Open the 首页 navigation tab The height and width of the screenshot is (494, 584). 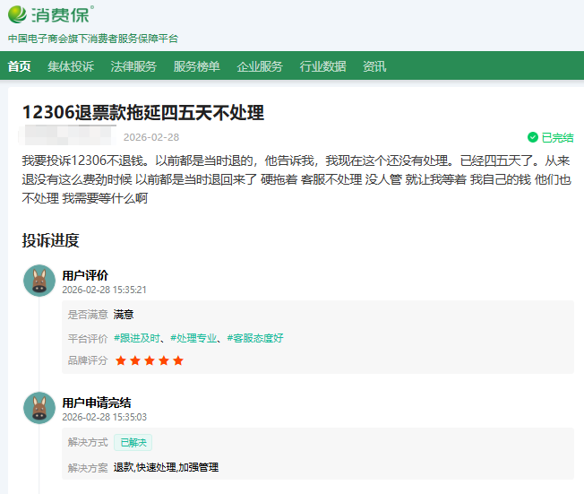(x=19, y=66)
